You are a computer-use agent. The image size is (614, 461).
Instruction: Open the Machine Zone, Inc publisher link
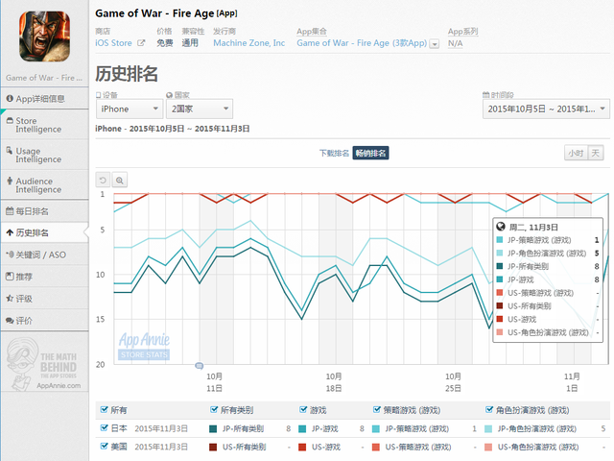click(249, 42)
